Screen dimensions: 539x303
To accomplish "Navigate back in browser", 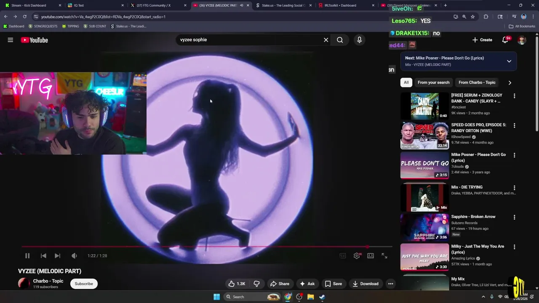I will [x=6, y=17].
